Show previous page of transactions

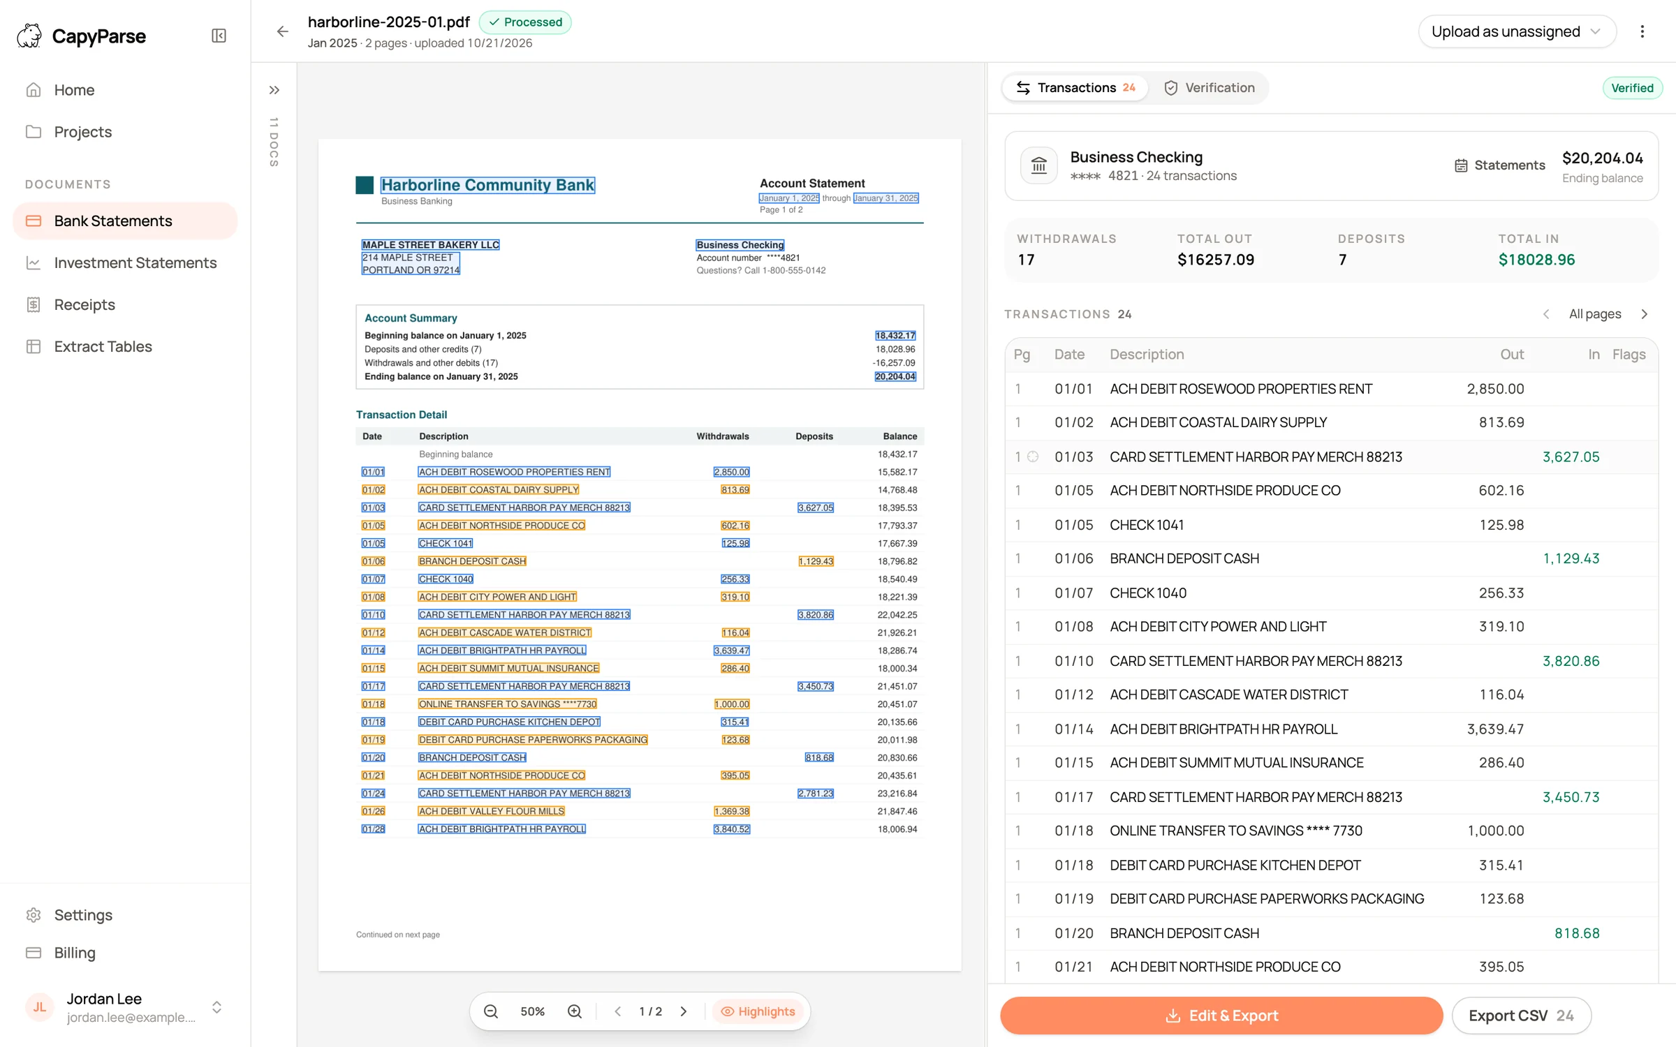pyautogui.click(x=1546, y=314)
